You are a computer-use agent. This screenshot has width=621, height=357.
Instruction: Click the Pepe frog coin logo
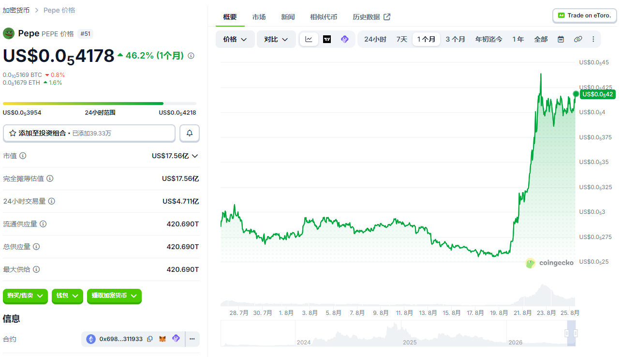pos(9,33)
